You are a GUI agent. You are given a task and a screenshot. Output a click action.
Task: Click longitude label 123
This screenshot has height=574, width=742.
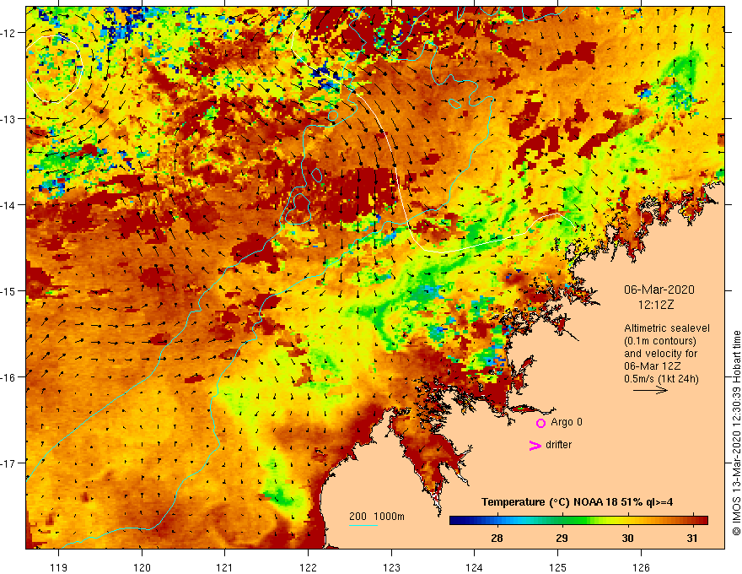coord(391,567)
